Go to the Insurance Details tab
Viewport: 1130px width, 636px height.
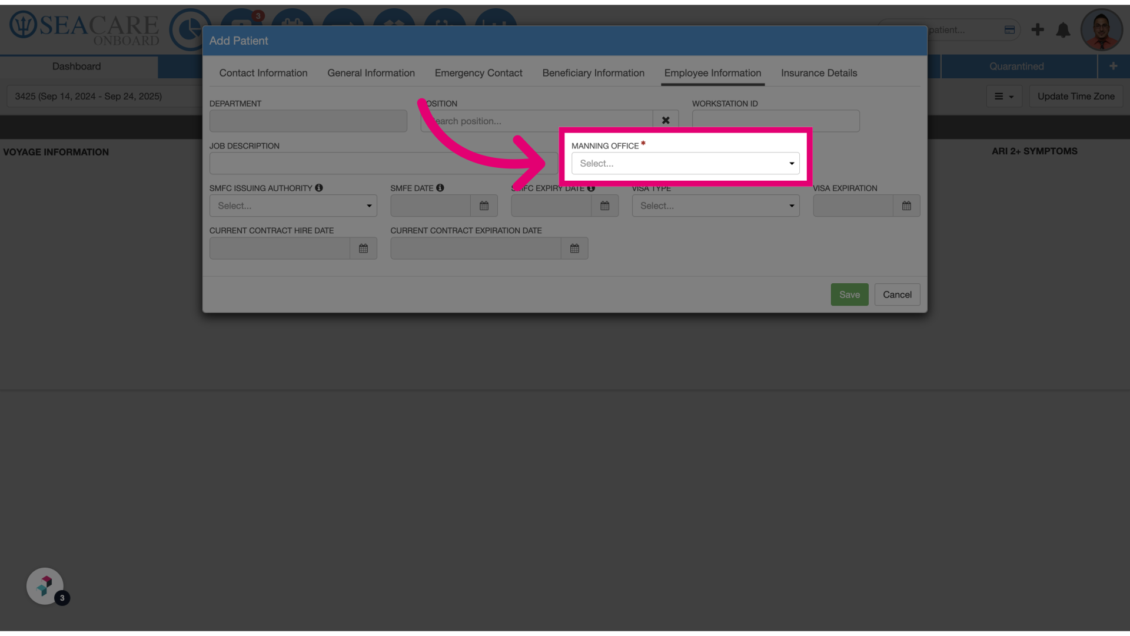[819, 73]
